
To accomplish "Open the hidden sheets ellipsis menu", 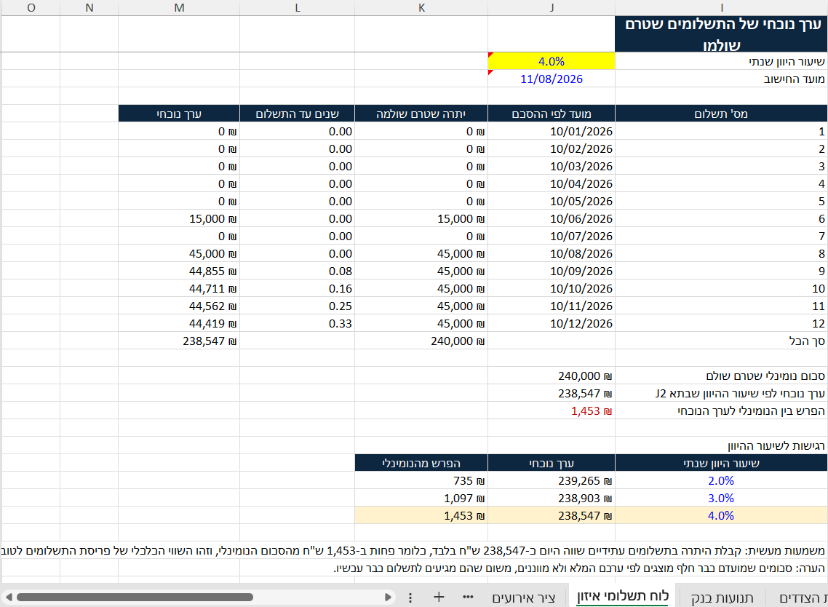I will [x=468, y=597].
